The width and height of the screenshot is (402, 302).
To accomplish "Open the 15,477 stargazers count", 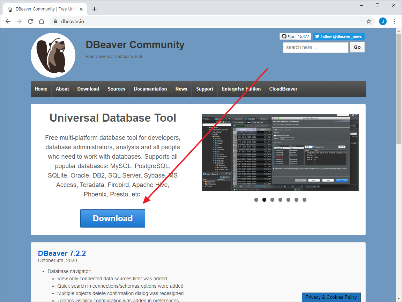I will [304, 36].
